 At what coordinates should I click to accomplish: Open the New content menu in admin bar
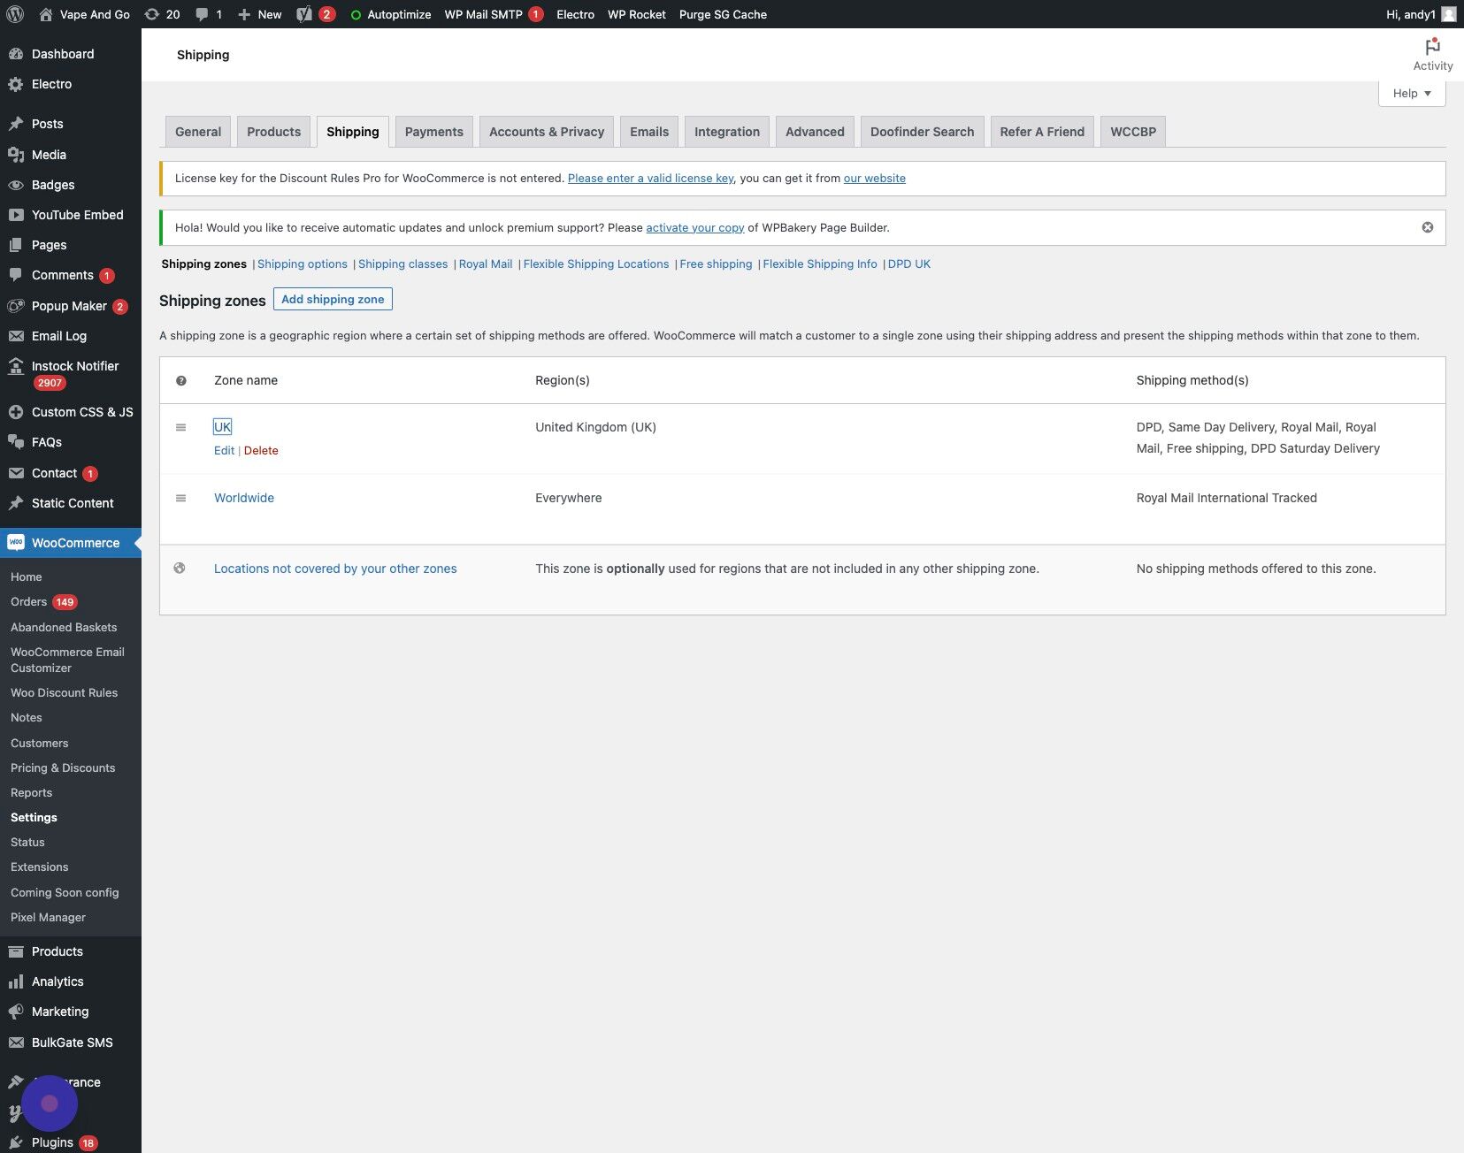[260, 14]
